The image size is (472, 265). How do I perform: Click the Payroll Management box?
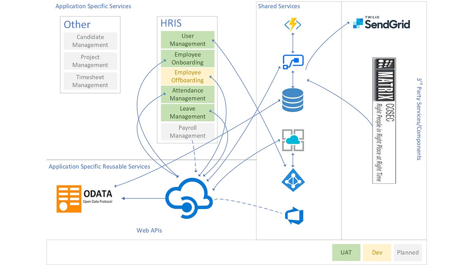[188, 131]
